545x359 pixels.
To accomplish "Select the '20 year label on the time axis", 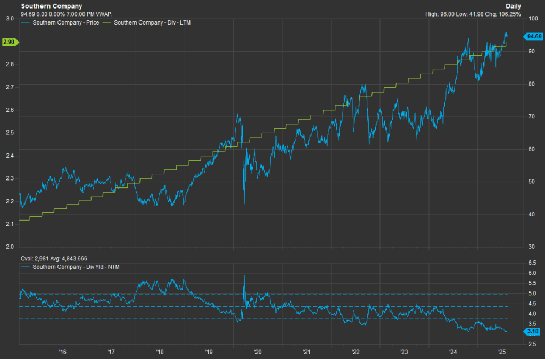I will pyautogui.click(x=258, y=352).
